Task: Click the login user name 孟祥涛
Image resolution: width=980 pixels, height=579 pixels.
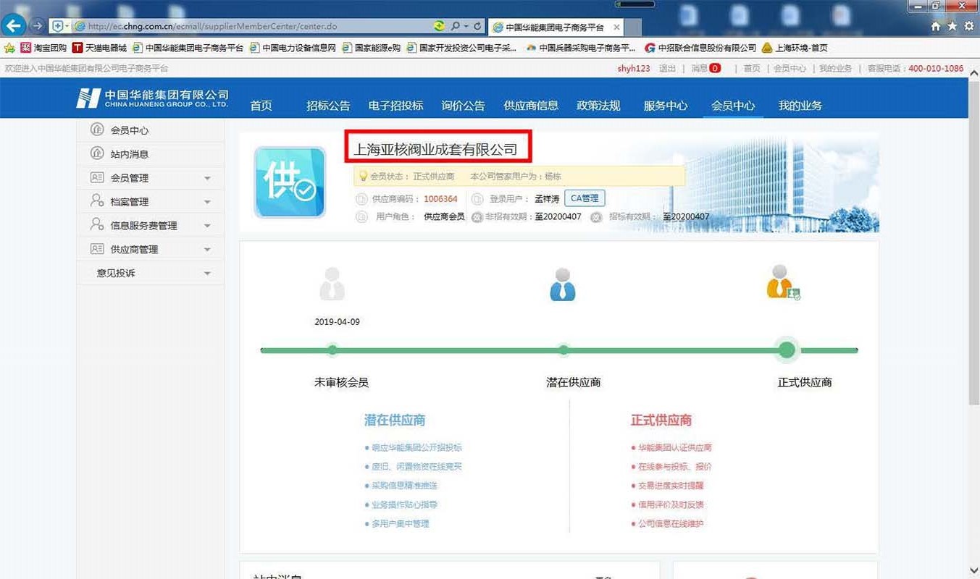Action: (x=547, y=199)
